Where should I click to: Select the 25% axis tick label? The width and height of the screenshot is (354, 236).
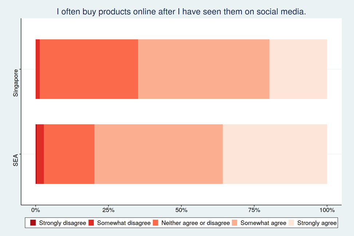tap(108, 210)
